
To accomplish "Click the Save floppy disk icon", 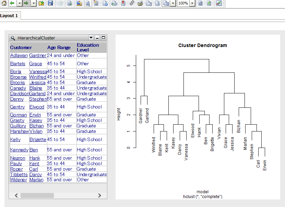I will [x=50, y=3].
